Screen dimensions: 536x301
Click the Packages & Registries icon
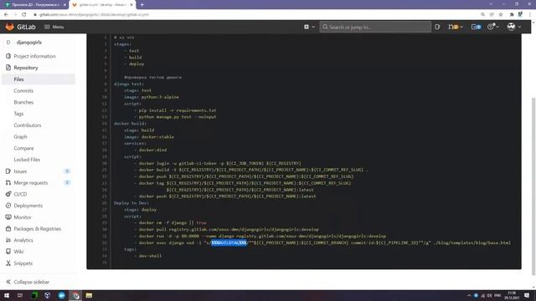tap(8, 228)
